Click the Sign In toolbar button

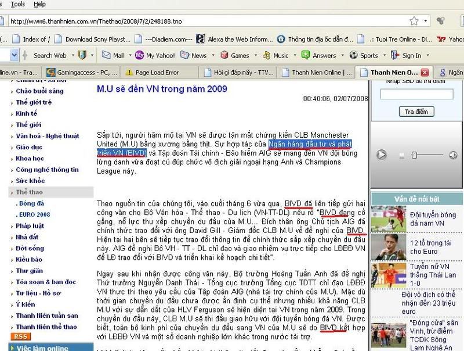click(x=406, y=55)
